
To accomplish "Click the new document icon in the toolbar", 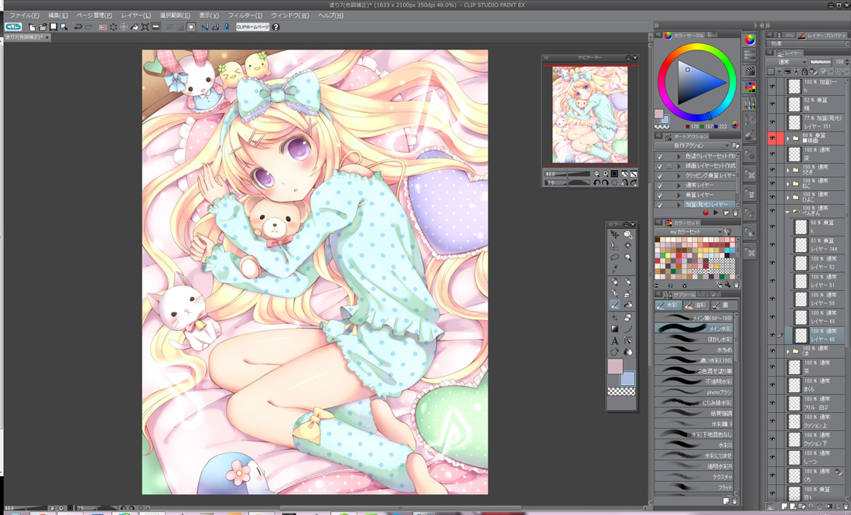I will (32, 26).
